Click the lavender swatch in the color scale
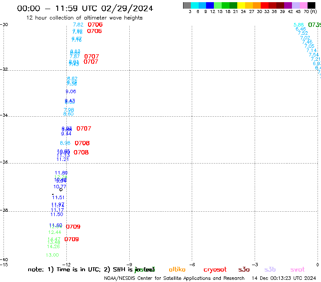321x282 pixels. 296,6
